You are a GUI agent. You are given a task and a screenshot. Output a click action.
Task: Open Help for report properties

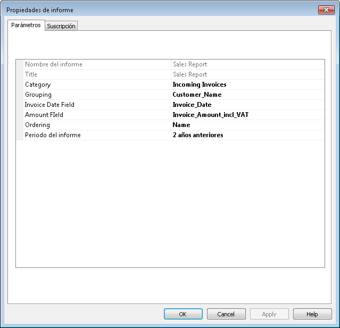[312, 314]
